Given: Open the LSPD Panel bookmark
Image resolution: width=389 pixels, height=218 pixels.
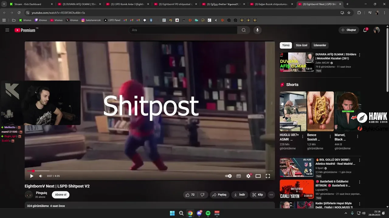Looking at the screenshot, I should pyautogui.click(x=112, y=20).
